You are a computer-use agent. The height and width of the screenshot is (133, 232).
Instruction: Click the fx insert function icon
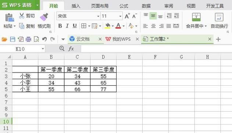(x=71, y=49)
